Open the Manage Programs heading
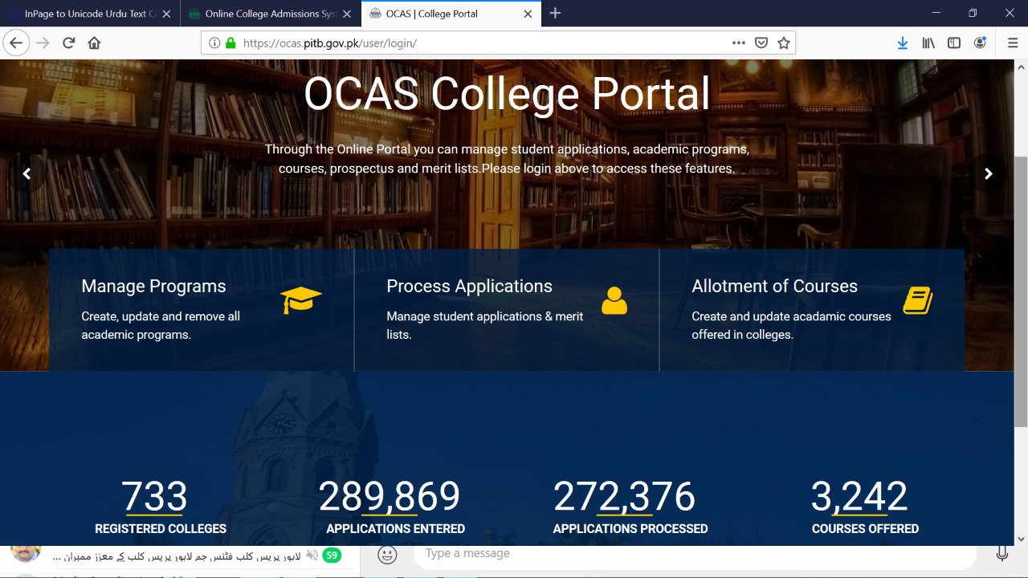 (x=153, y=287)
